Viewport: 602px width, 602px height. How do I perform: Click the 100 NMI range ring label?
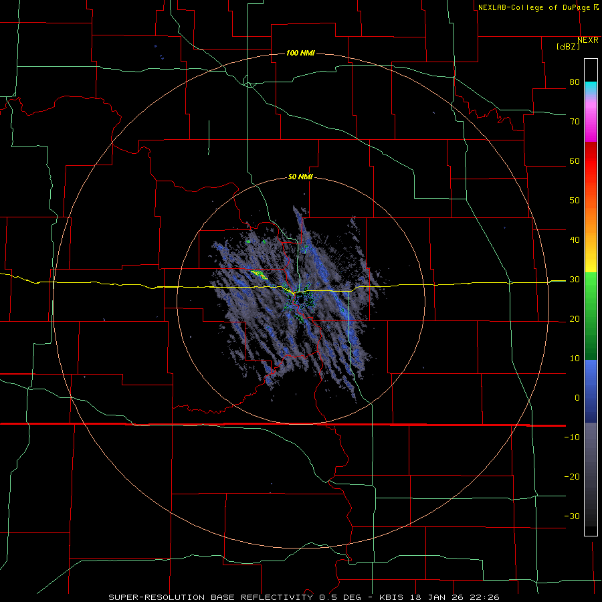[300, 53]
